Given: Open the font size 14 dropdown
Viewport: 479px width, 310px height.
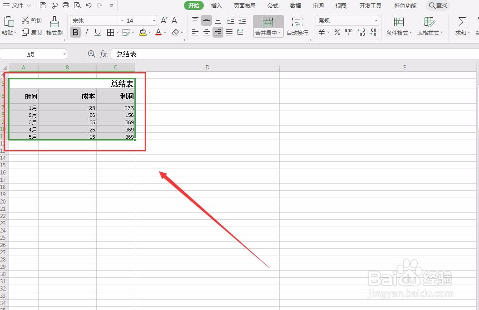Looking at the screenshot, I should pos(154,21).
